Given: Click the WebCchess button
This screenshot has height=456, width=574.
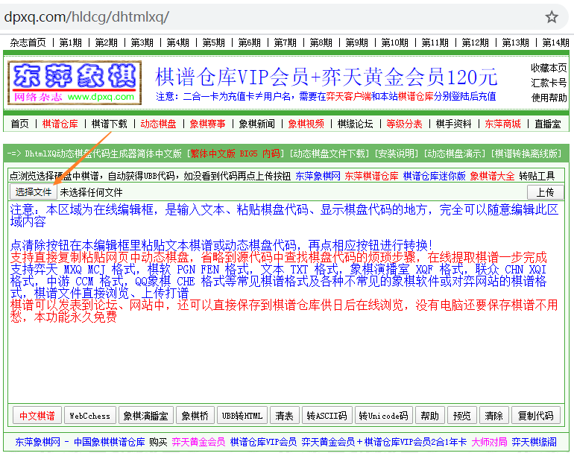Looking at the screenshot, I should 90,416.
